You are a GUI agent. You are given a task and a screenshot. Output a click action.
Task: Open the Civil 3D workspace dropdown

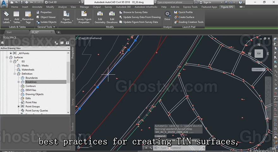coord(63,2)
